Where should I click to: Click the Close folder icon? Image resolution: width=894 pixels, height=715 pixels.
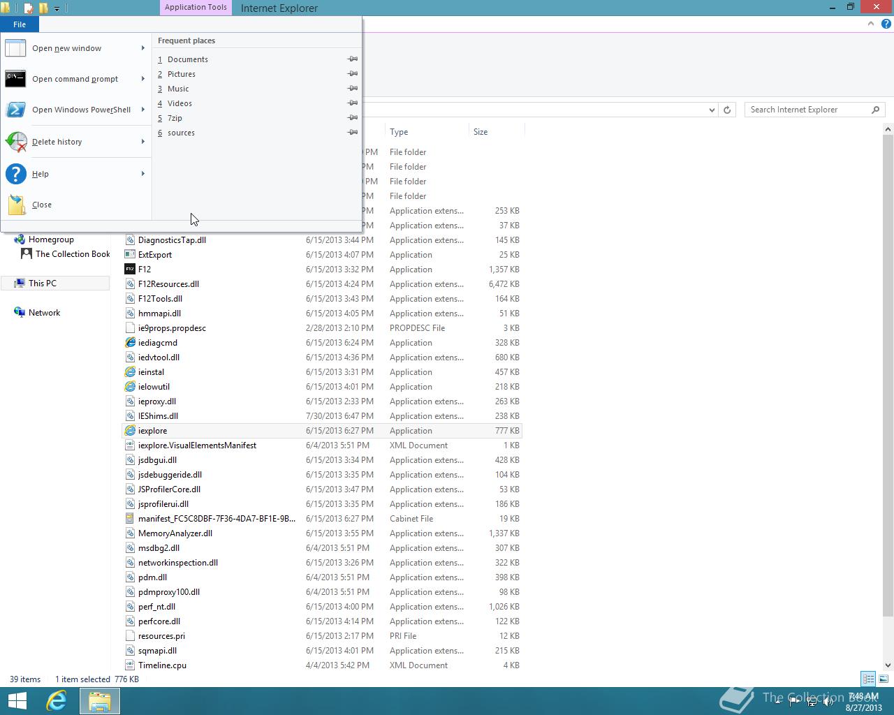click(17, 205)
